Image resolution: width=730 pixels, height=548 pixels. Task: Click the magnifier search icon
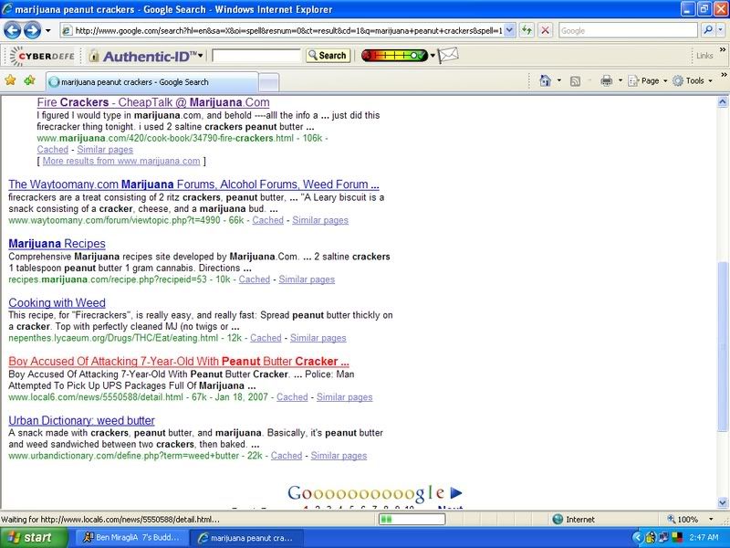point(708,30)
